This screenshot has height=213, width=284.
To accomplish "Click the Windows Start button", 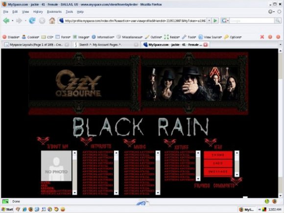I will pos(7,210).
